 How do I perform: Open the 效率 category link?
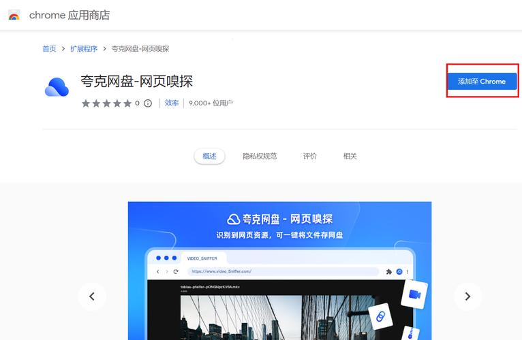[x=172, y=103]
